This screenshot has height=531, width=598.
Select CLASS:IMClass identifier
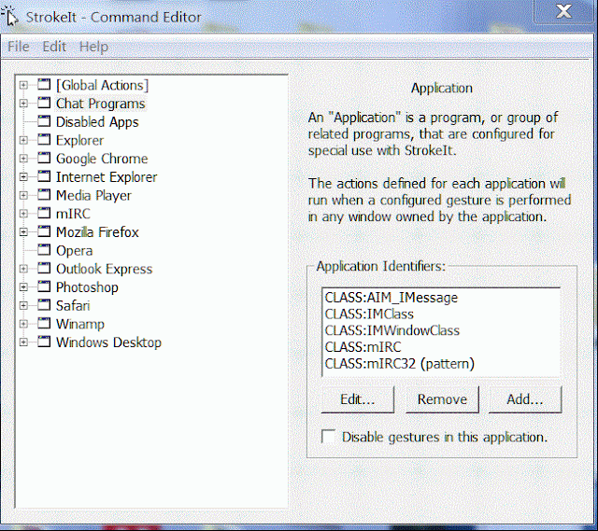coord(369,314)
